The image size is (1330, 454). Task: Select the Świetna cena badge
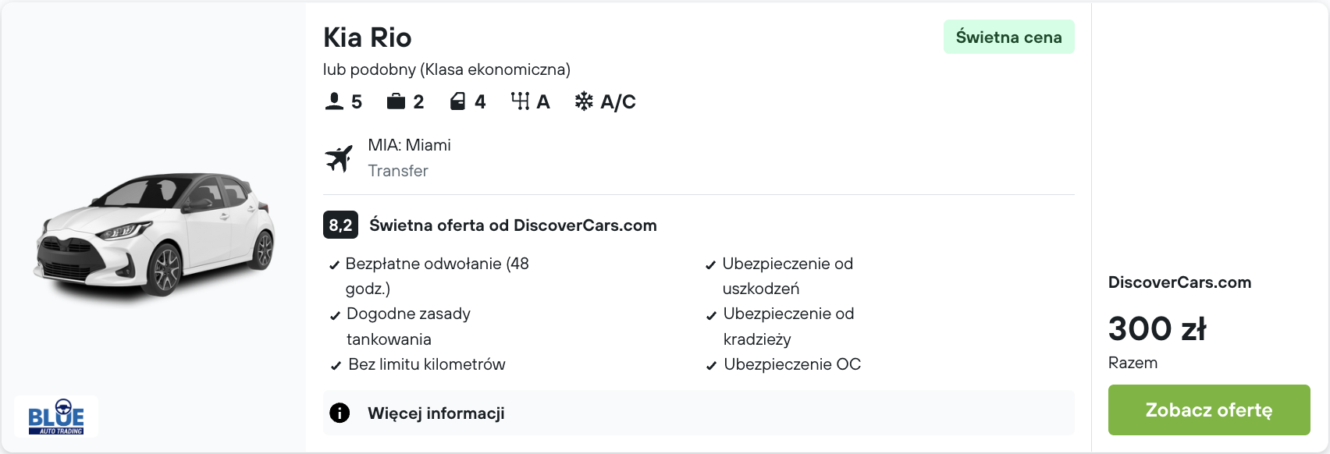click(x=1008, y=36)
